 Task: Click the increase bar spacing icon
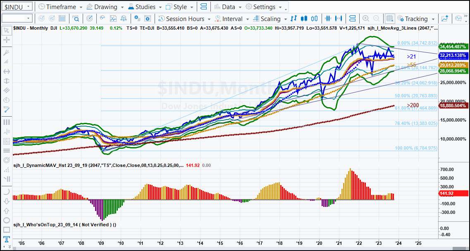pos(339,19)
